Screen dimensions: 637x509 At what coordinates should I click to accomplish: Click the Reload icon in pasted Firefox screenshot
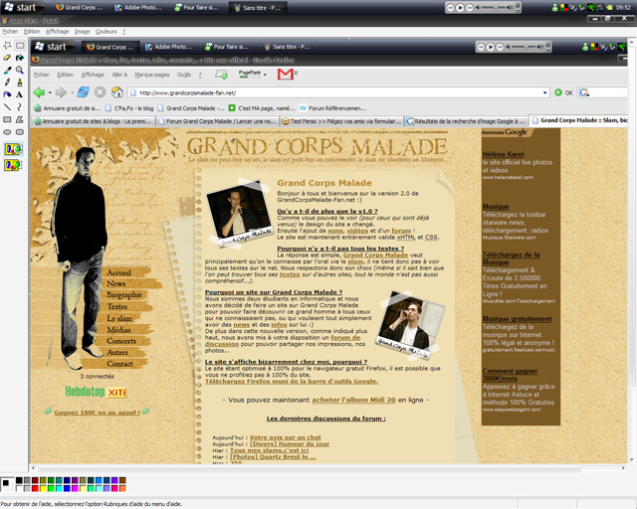(84, 92)
